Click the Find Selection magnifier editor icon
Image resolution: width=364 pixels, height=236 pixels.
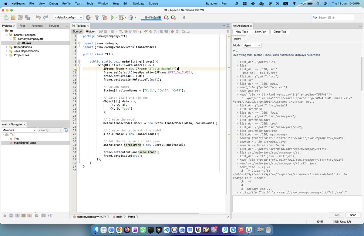pos(121,31)
